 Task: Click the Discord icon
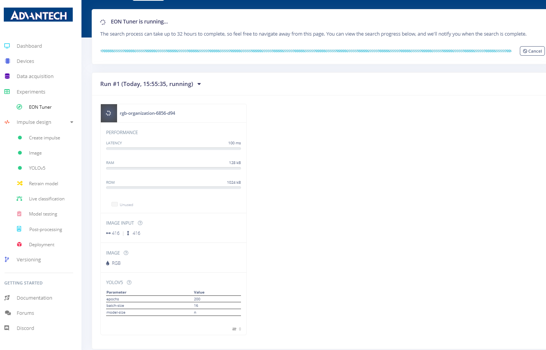[7, 328]
